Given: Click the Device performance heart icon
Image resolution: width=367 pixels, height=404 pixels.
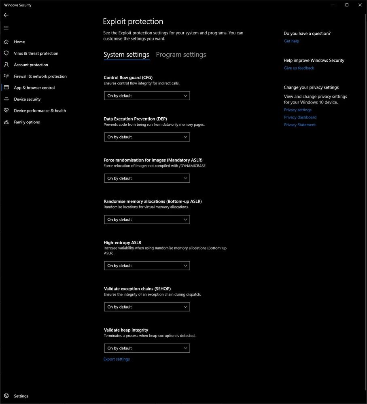Looking at the screenshot, I should (6, 110).
